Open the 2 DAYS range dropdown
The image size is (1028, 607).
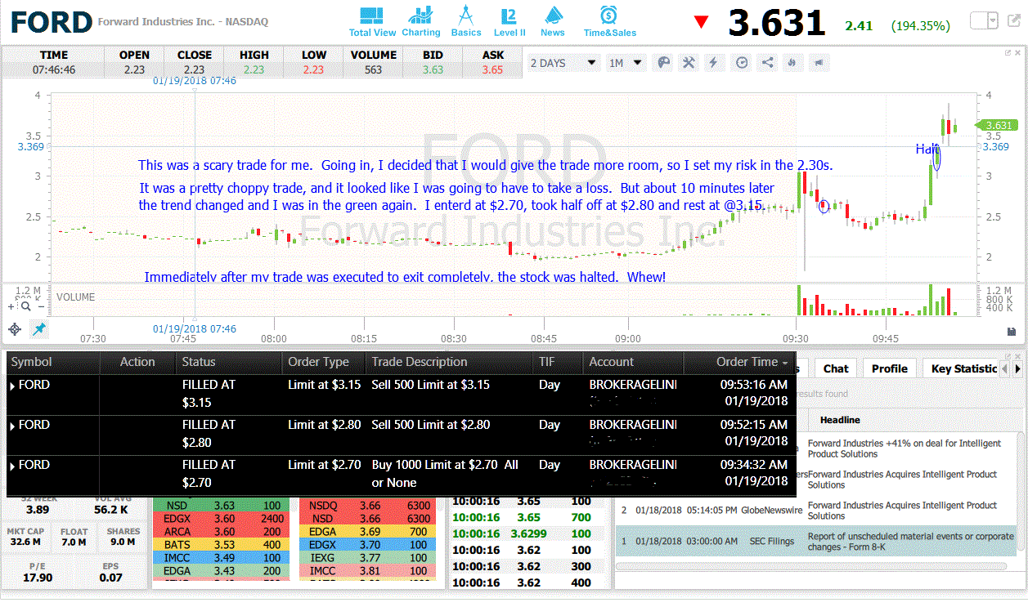(x=563, y=63)
